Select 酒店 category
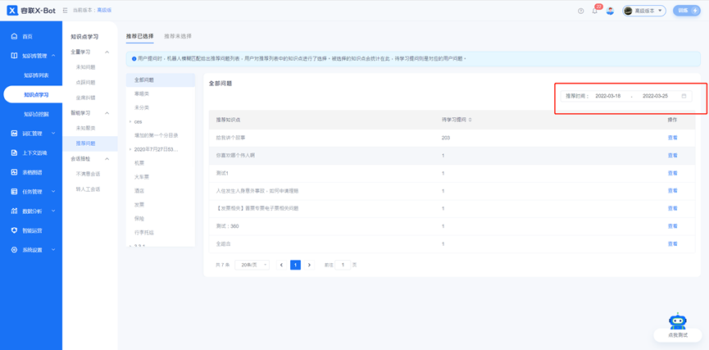Viewport: 709px width, 350px height. point(161,191)
